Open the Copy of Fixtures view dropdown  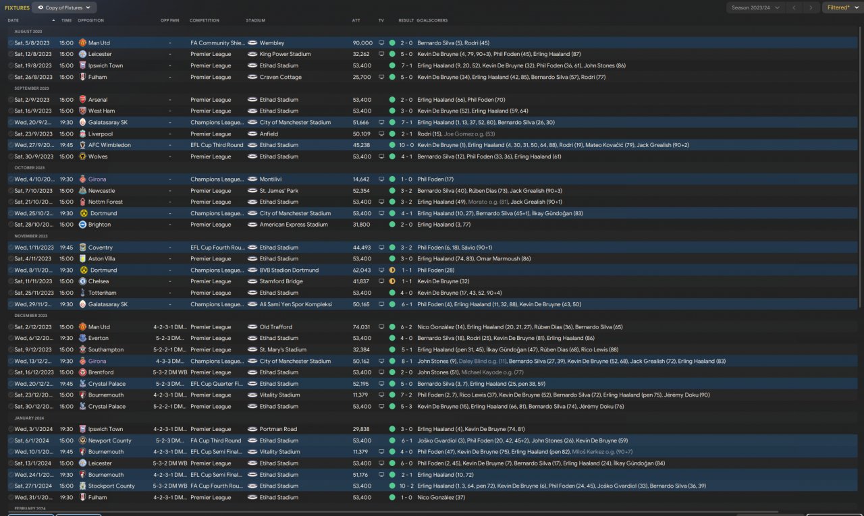pyautogui.click(x=64, y=7)
